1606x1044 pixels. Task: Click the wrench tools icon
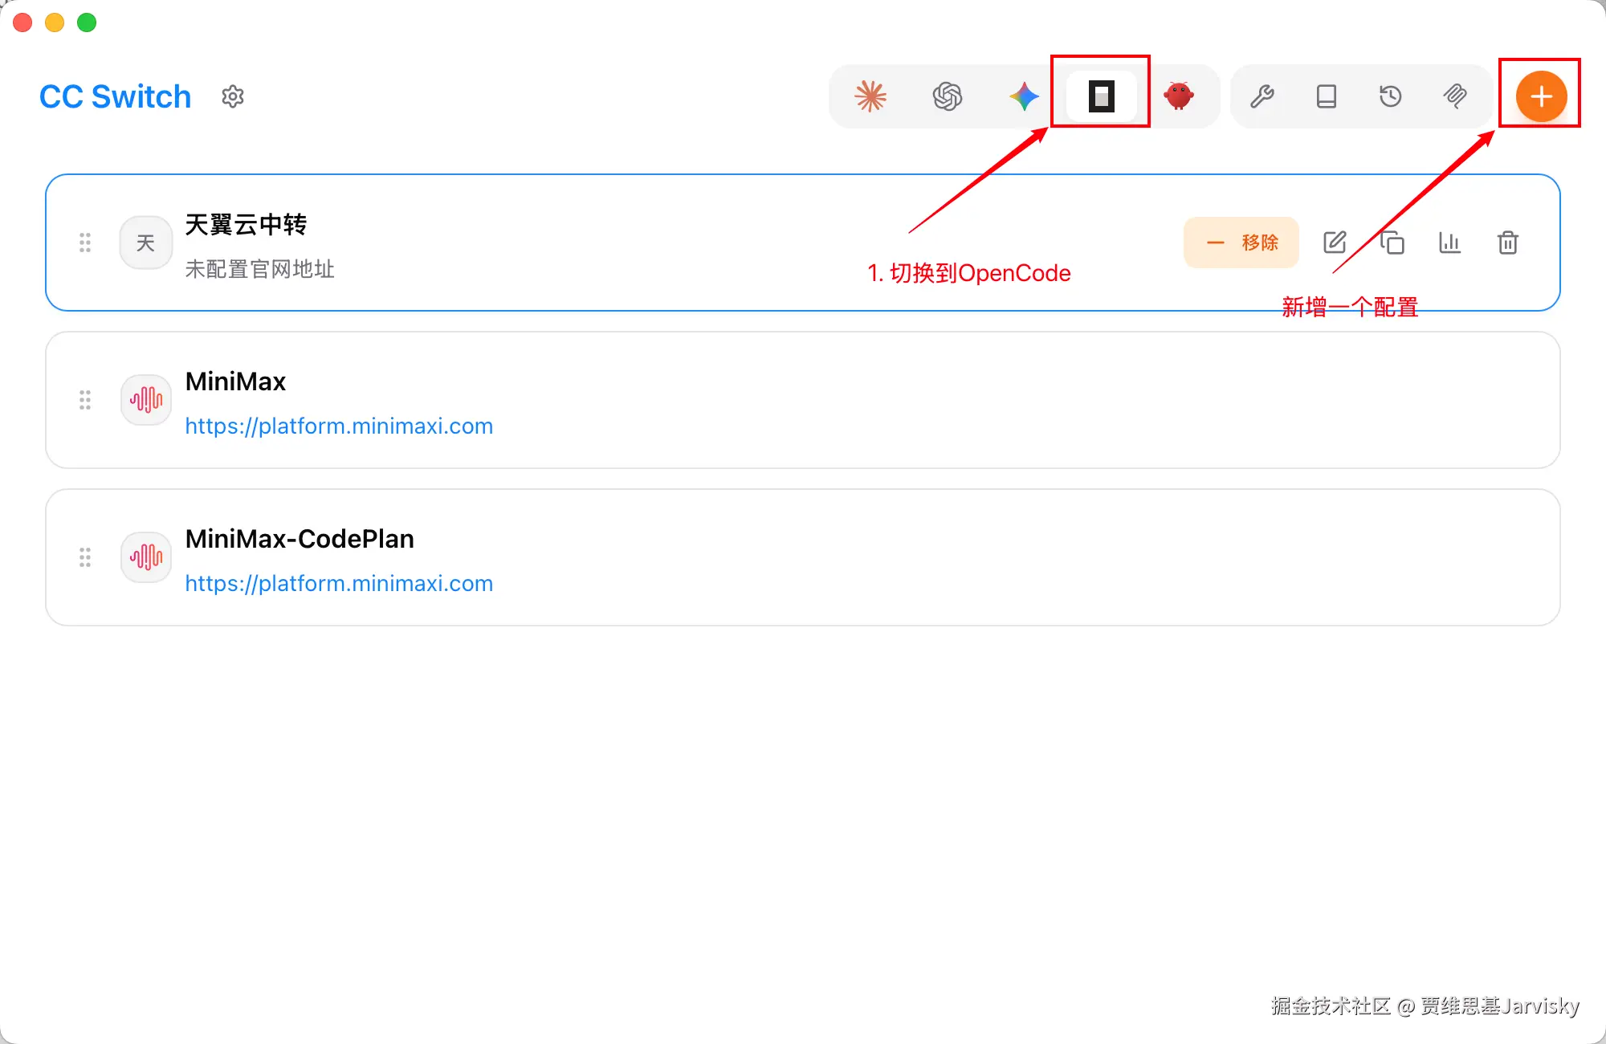coord(1262,96)
